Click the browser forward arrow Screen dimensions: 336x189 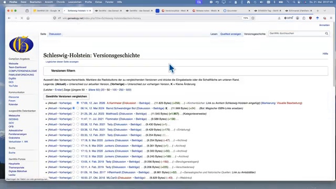[16, 18]
